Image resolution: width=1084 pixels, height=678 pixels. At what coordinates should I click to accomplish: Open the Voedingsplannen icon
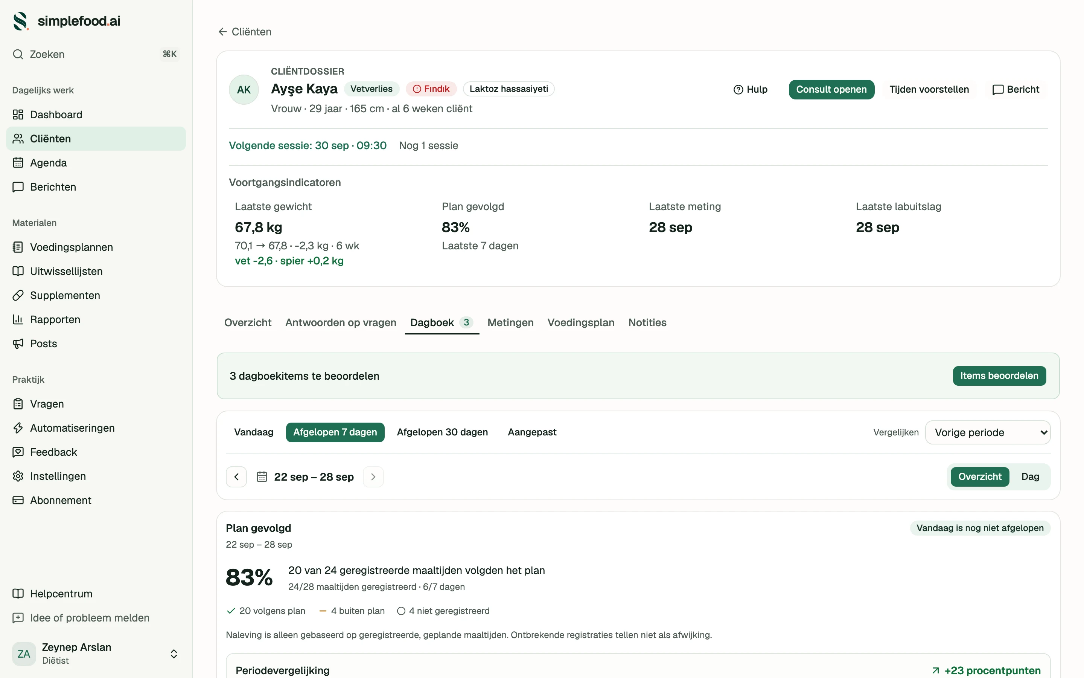(18, 247)
